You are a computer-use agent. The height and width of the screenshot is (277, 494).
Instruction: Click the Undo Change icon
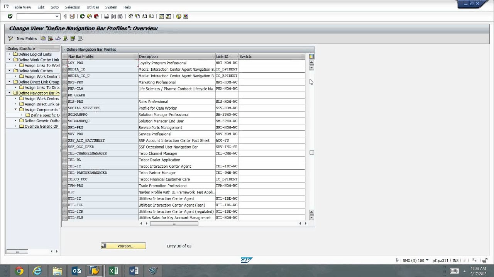[58, 38]
